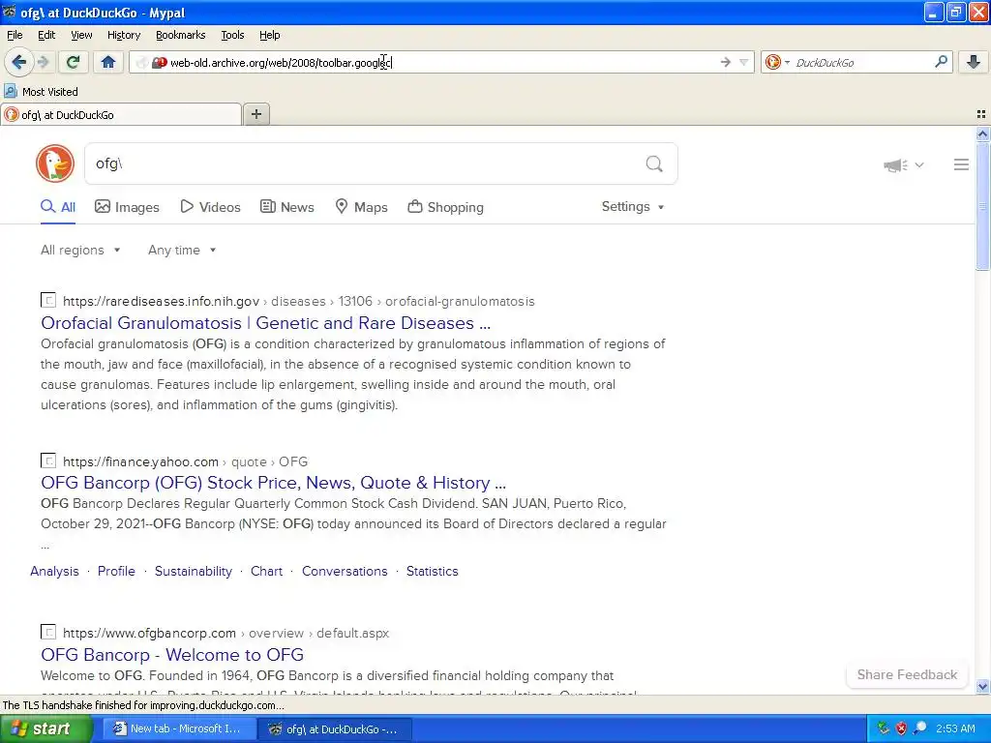The image size is (991, 743).
Task: Click the Profile sitelink
Action: pos(116,571)
